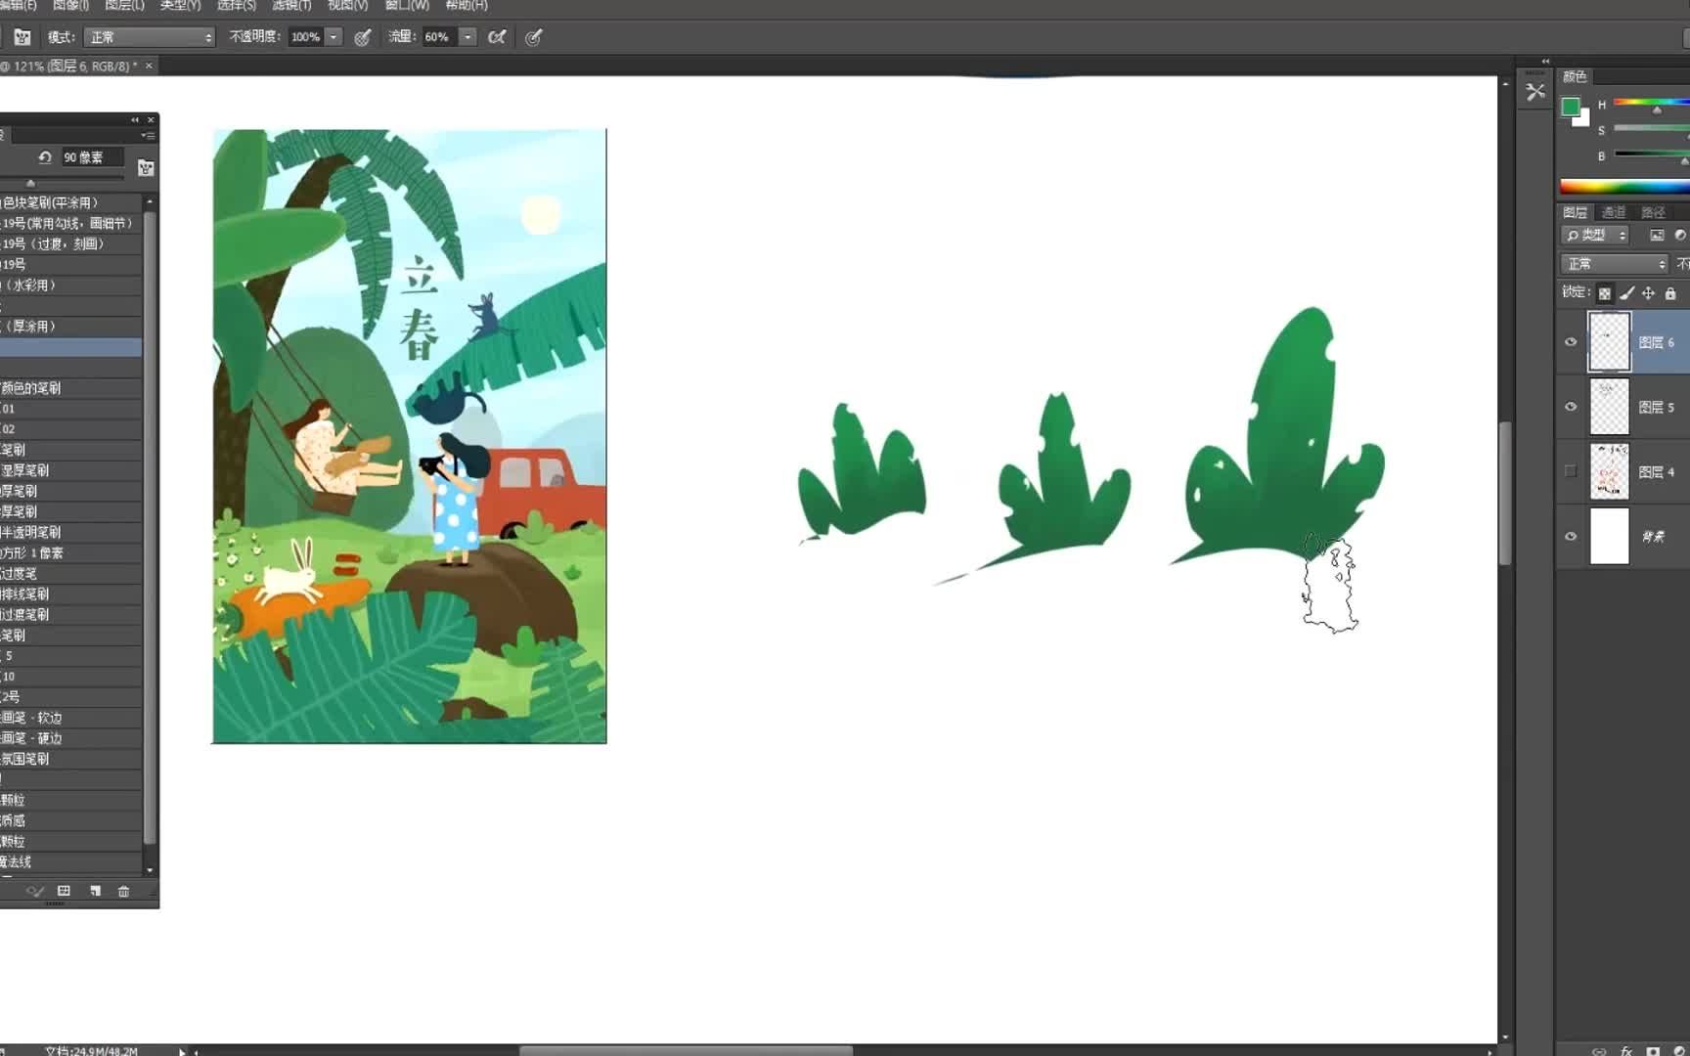Lock transparent pixels icon
Viewport: 1690px width, 1056px height.
click(1605, 293)
